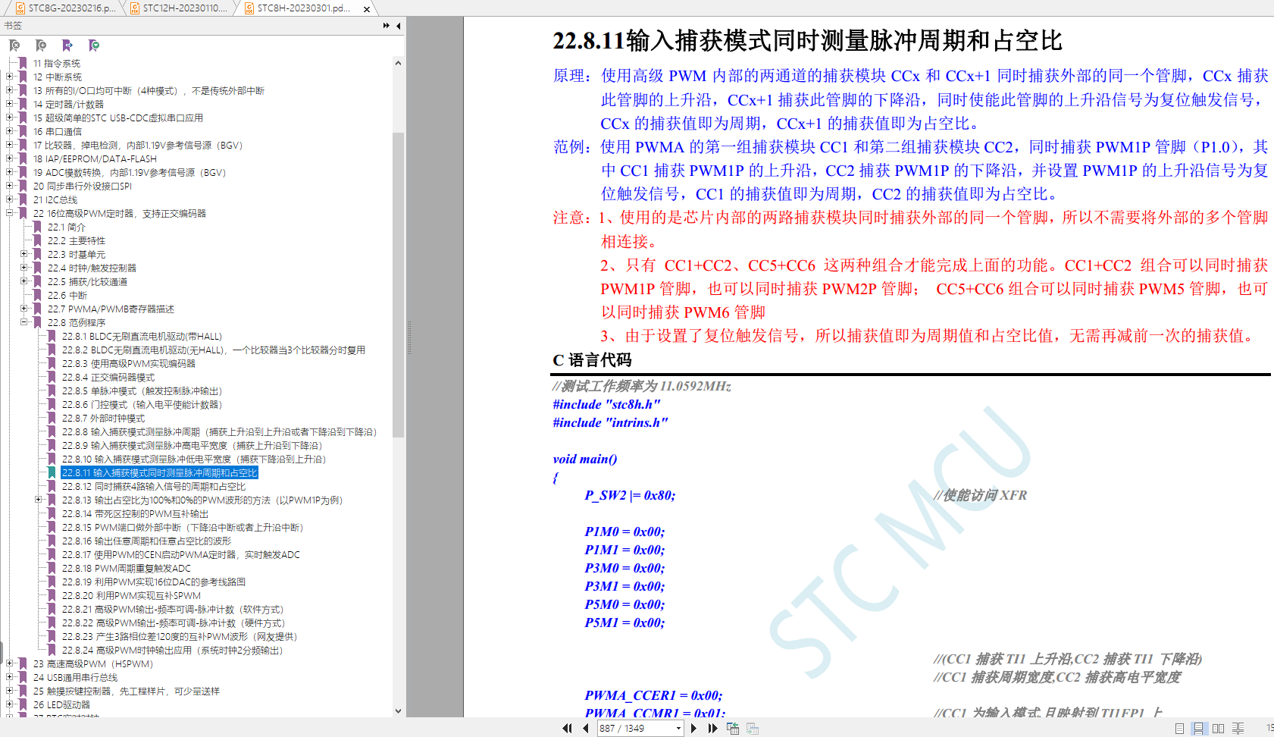The width and height of the screenshot is (1274, 737).
Task: Expand the 22.8.13 bookmark node
Action: click(38, 500)
